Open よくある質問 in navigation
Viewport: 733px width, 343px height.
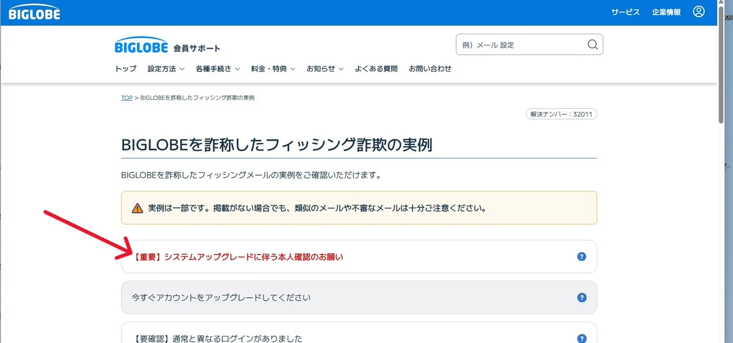[376, 69]
